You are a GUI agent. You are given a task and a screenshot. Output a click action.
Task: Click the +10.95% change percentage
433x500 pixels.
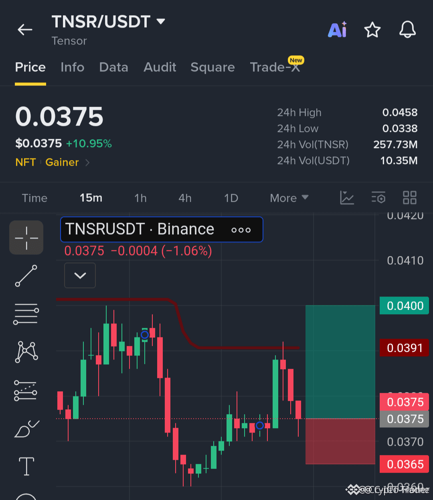pyautogui.click(x=89, y=143)
